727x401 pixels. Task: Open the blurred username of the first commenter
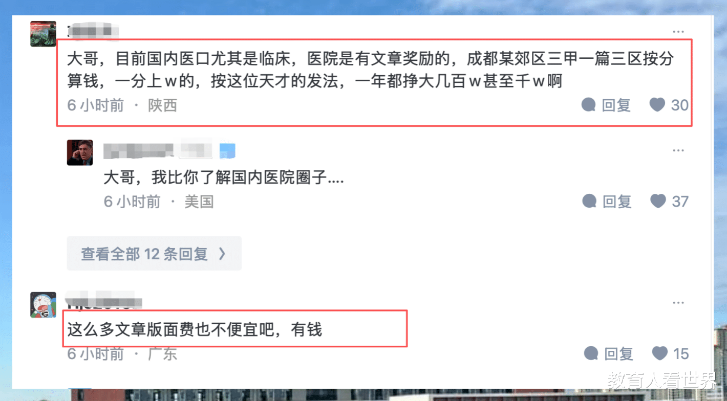click(x=93, y=32)
